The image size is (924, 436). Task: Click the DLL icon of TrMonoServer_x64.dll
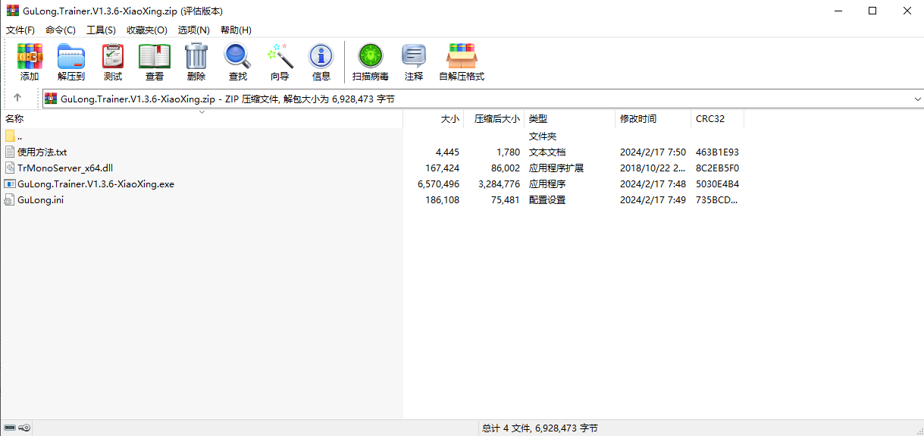(10, 168)
